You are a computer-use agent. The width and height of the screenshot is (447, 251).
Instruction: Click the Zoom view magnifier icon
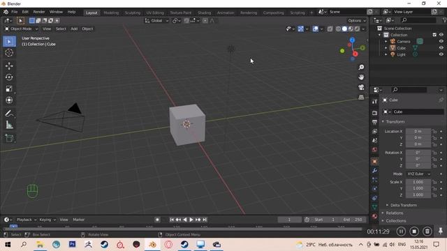pos(361,67)
